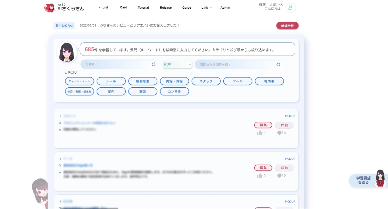The width and height of the screenshot is (388, 209).
Task: Go to the Admin menu
Action: point(225,8)
